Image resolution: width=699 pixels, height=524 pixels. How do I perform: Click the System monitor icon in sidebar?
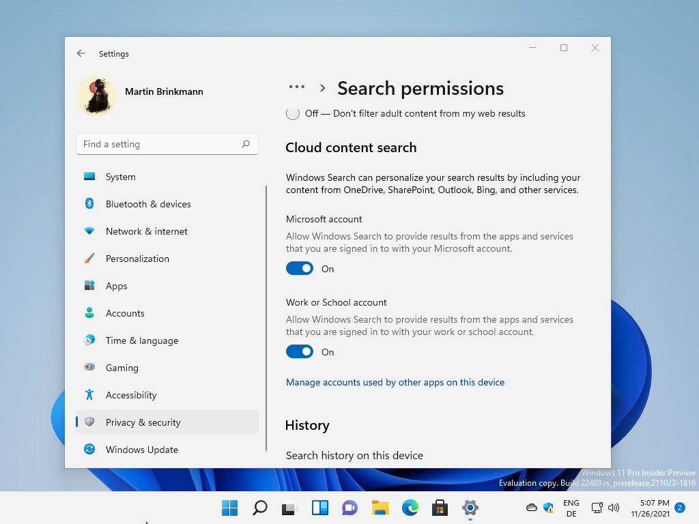click(89, 177)
